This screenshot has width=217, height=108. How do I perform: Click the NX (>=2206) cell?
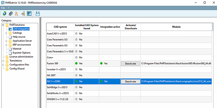click(x=60, y=81)
